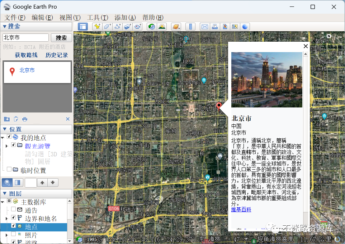Select 觀光遊覽 folder in places tree
345x244 pixels.
point(37,146)
